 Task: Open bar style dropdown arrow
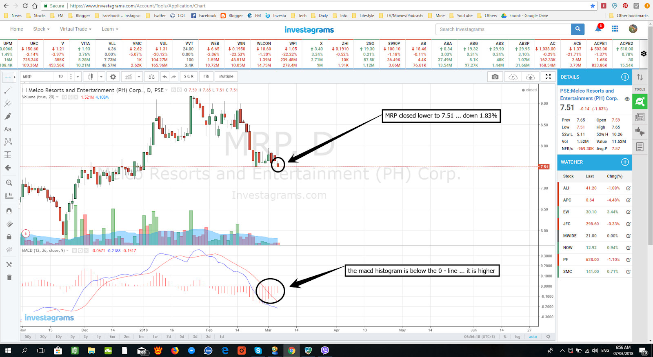(101, 77)
